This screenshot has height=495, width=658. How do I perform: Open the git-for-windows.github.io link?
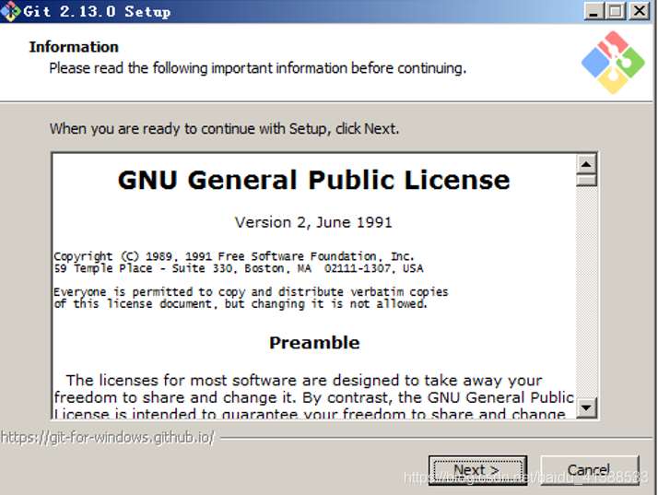point(108,438)
